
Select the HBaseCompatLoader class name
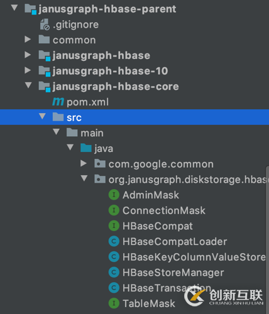[x=175, y=242]
